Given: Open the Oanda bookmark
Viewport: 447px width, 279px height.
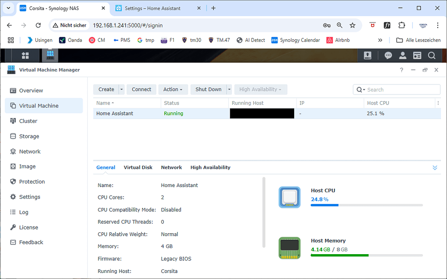Looking at the screenshot, I should coord(71,40).
